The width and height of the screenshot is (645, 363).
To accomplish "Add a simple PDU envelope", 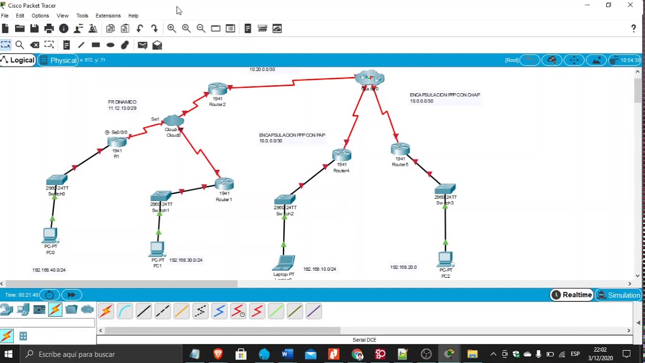I will tap(143, 45).
